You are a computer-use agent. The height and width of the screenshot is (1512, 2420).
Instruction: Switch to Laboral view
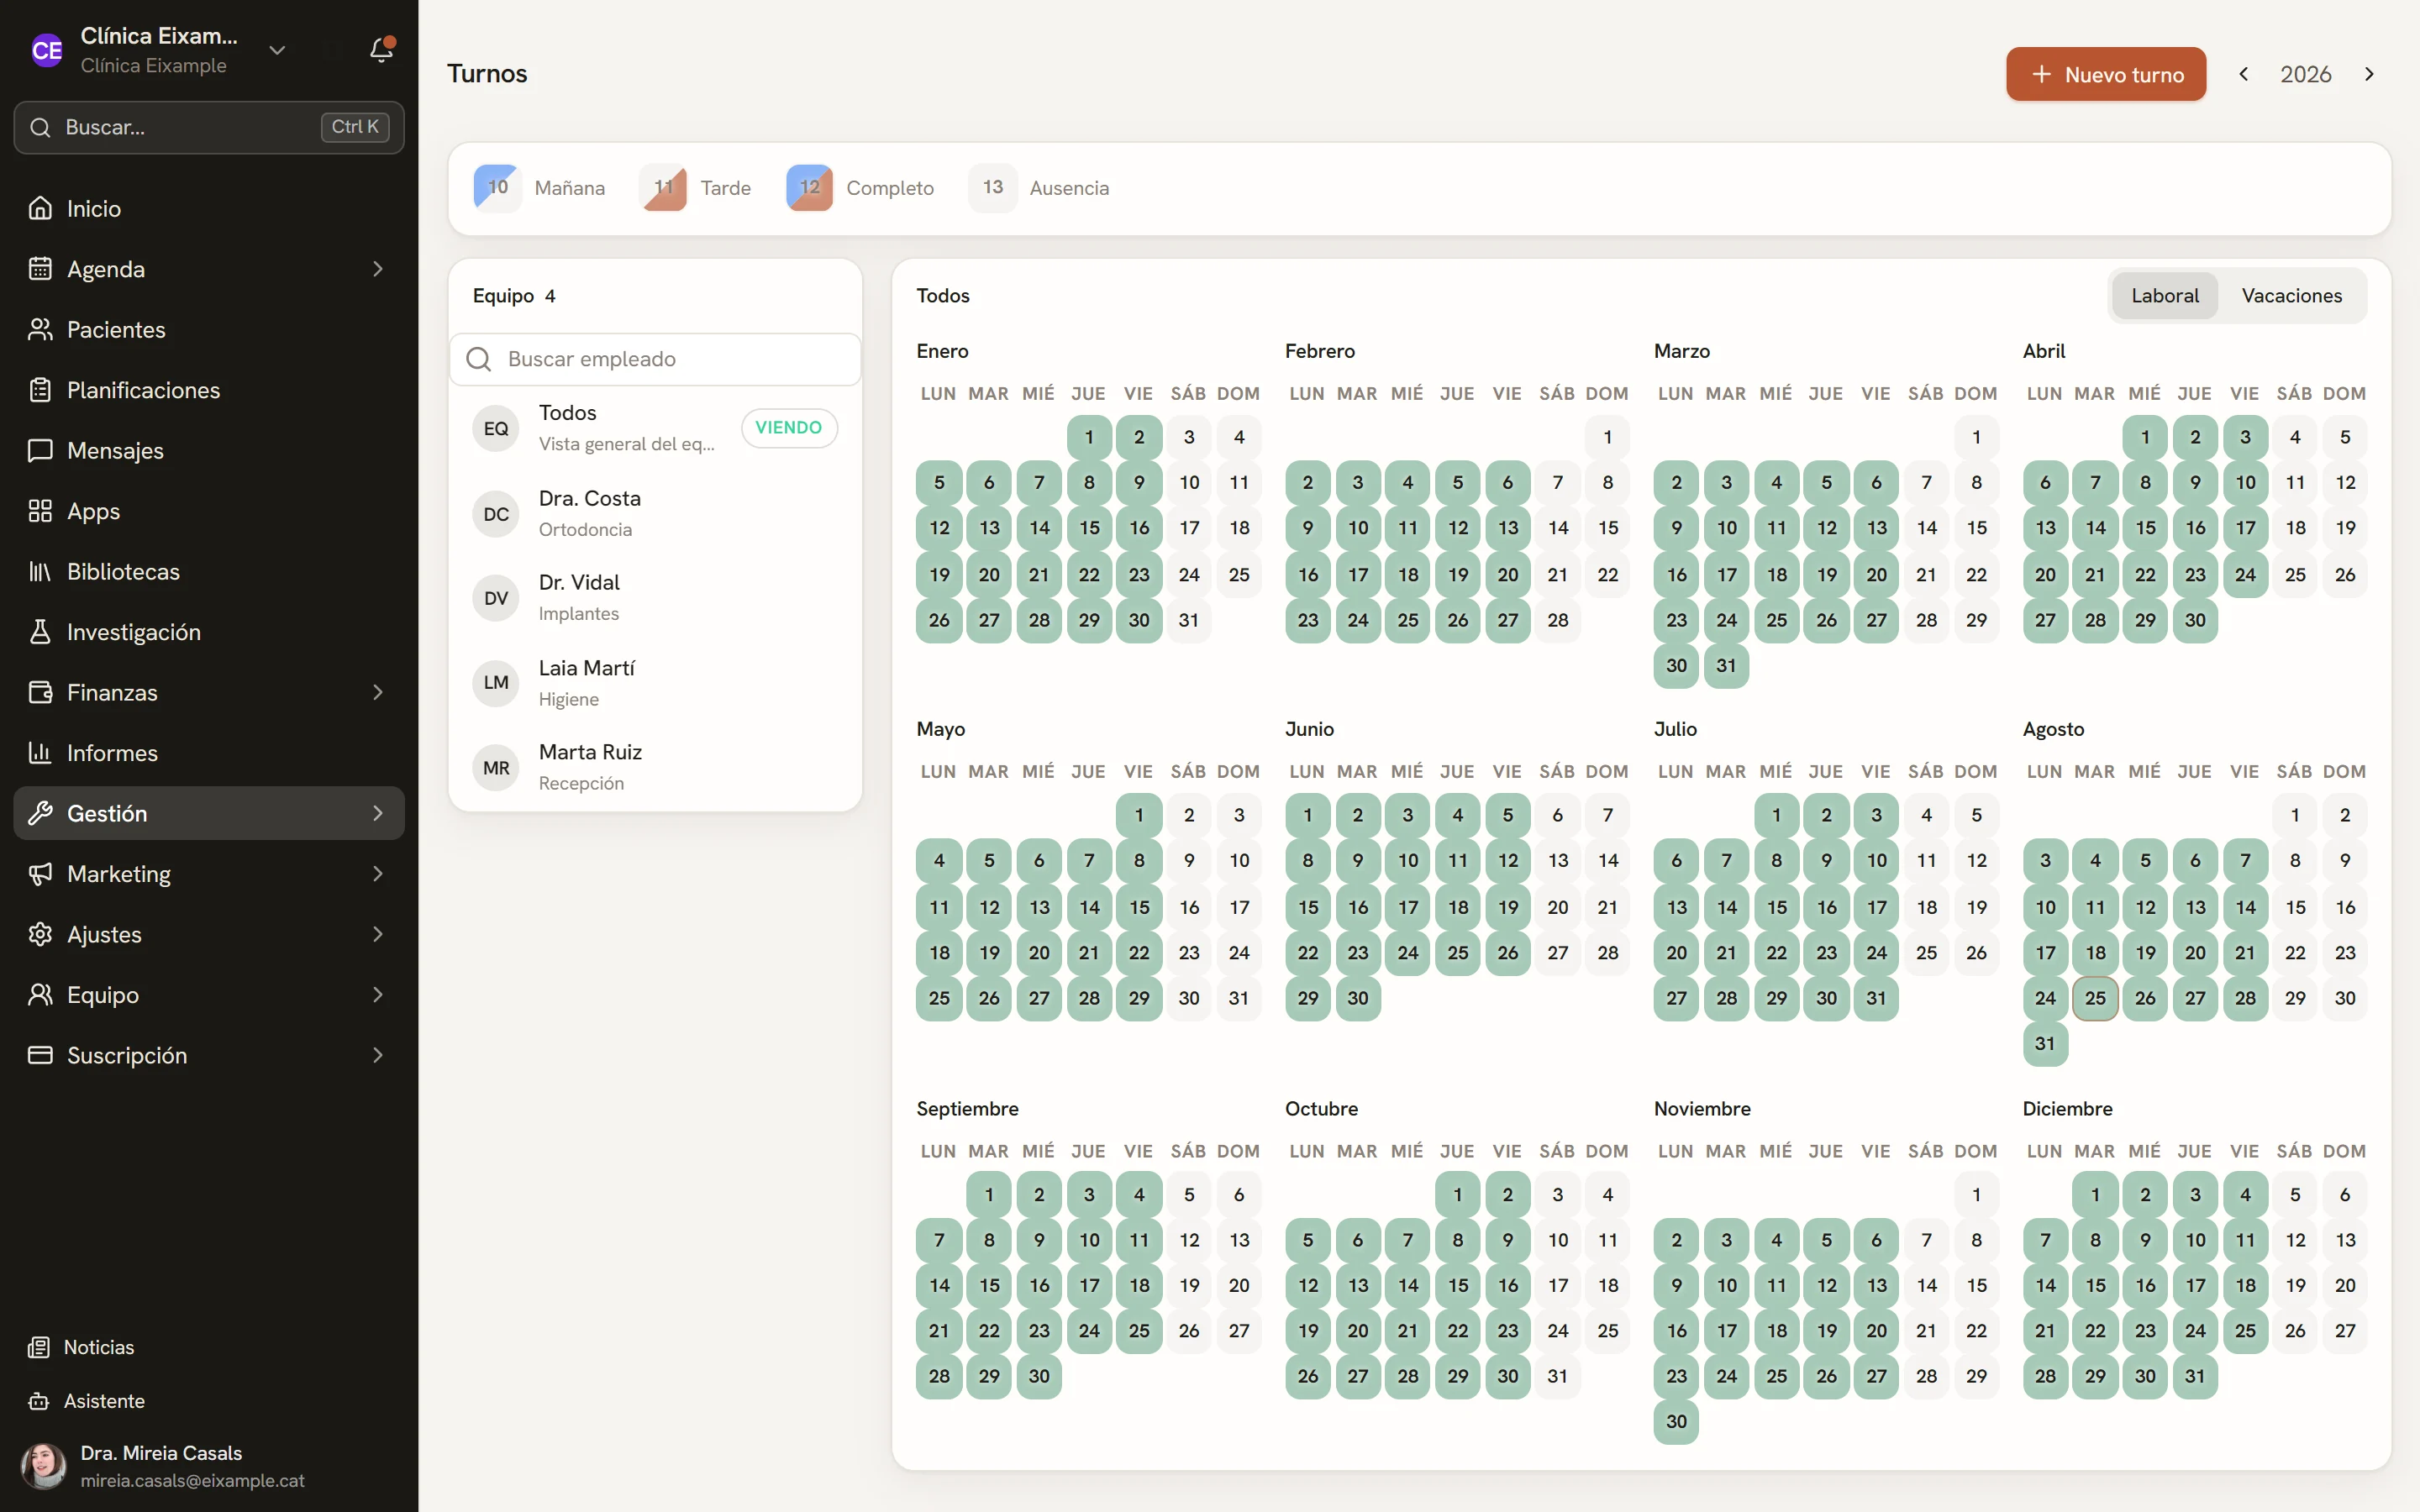[x=2165, y=295]
